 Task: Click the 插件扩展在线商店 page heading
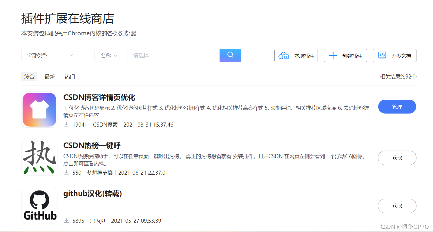(x=68, y=19)
